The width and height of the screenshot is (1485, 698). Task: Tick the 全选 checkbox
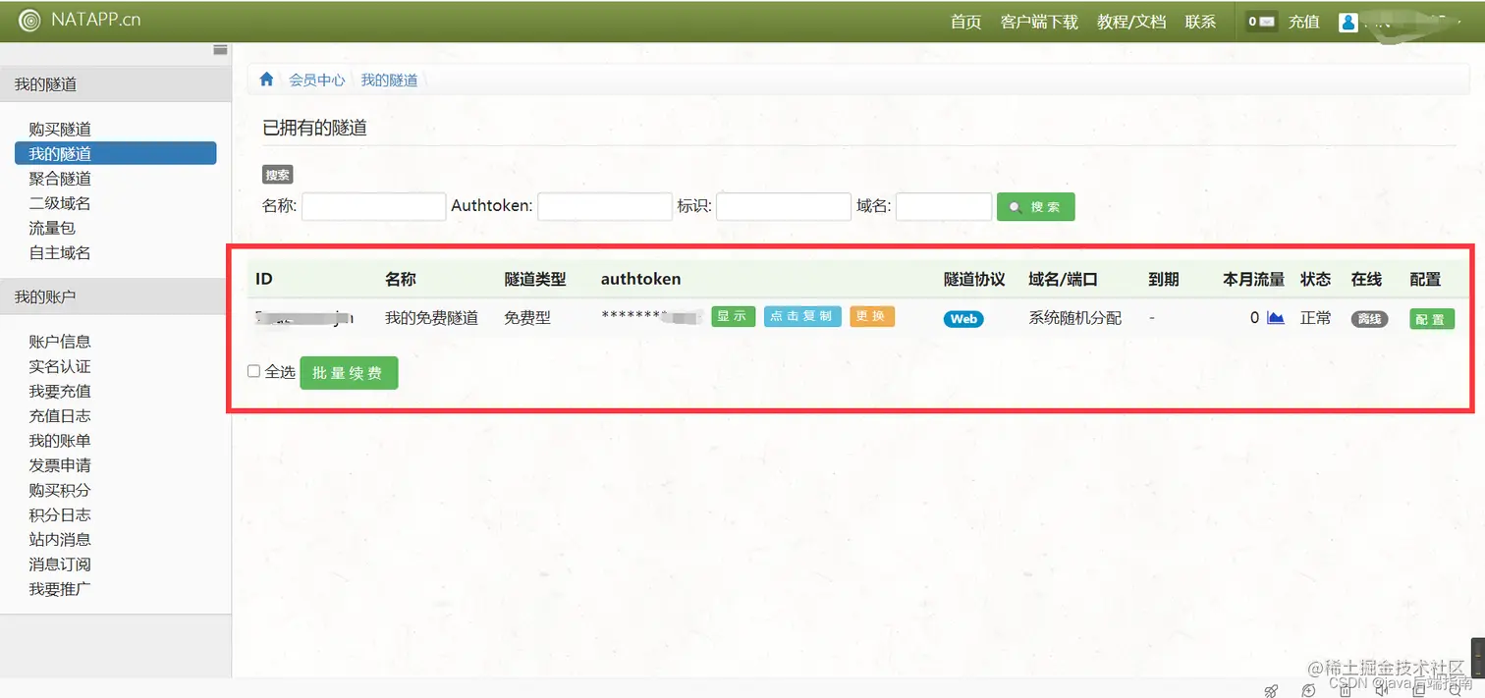[254, 371]
